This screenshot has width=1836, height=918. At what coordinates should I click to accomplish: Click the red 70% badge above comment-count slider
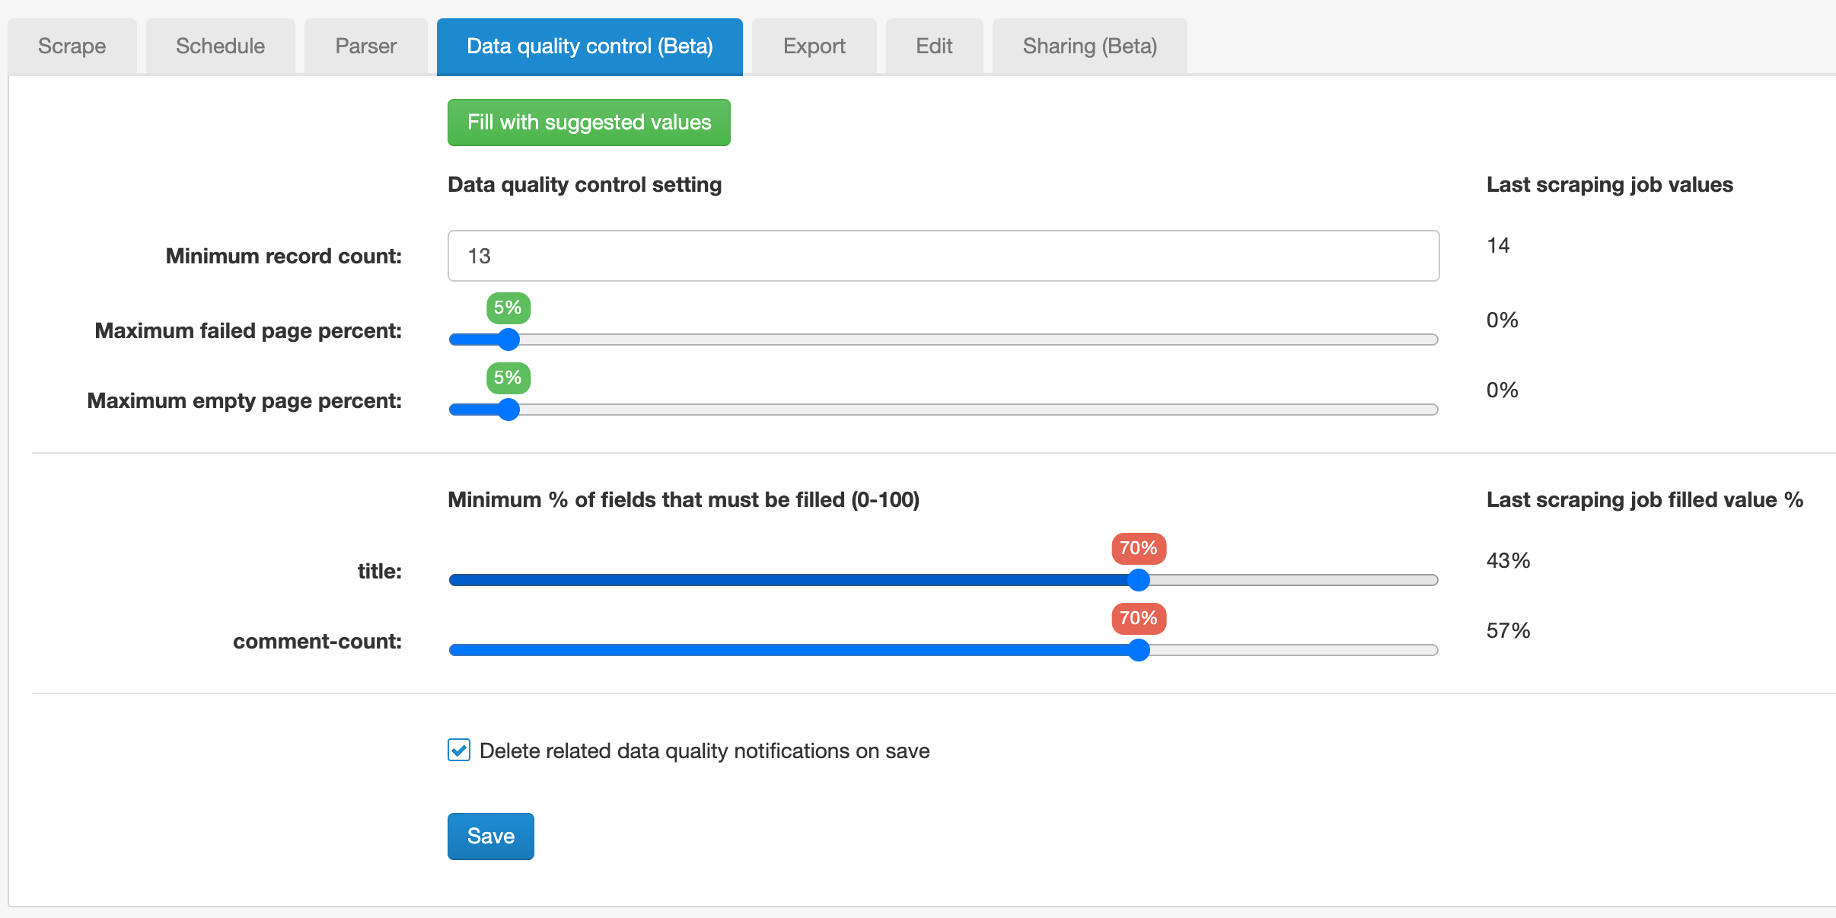(x=1139, y=618)
